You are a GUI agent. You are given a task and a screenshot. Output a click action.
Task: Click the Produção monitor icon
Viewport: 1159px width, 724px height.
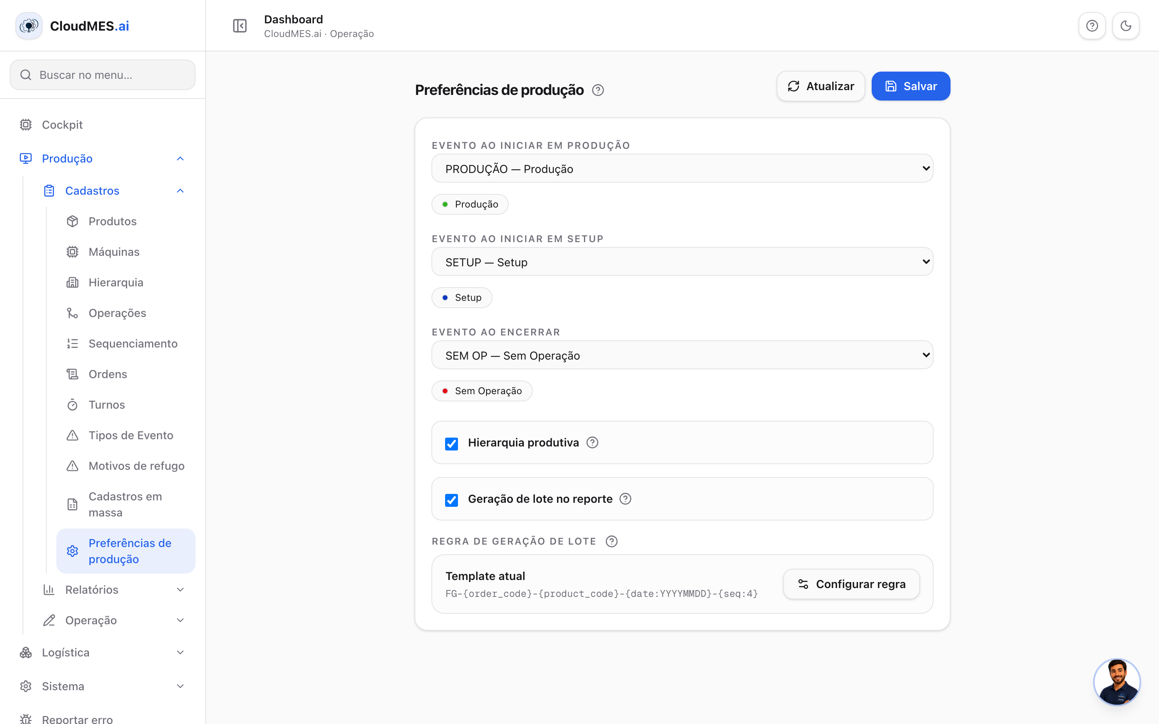click(26, 158)
